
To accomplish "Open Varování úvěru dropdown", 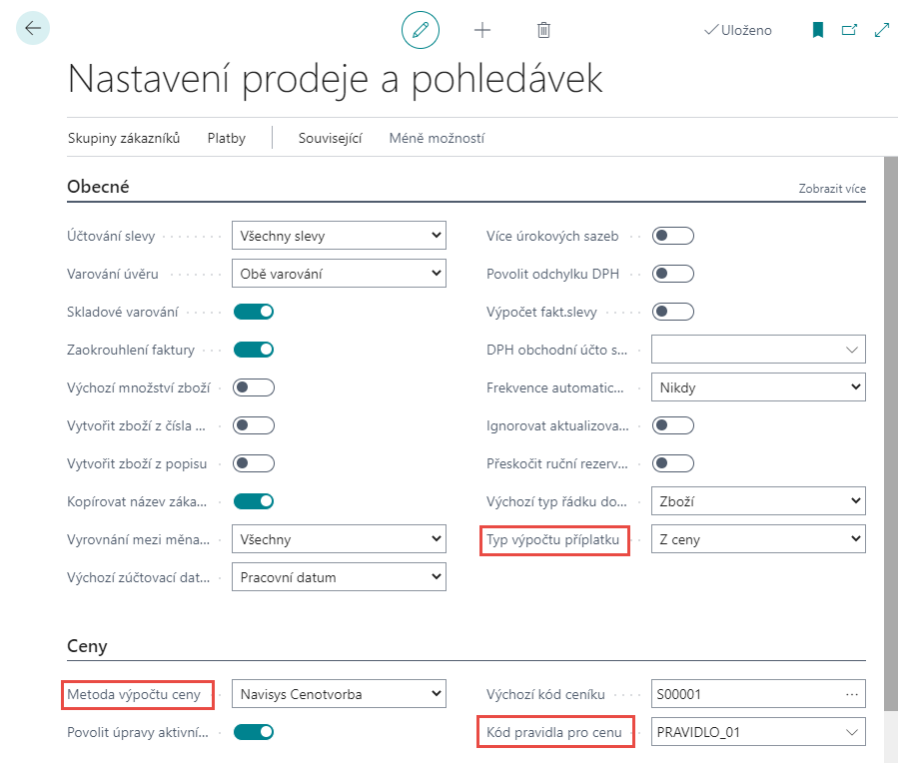I will [x=339, y=274].
